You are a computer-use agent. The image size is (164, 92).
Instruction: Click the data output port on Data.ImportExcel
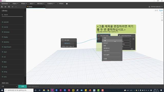pyautogui.click(x=134, y=39)
